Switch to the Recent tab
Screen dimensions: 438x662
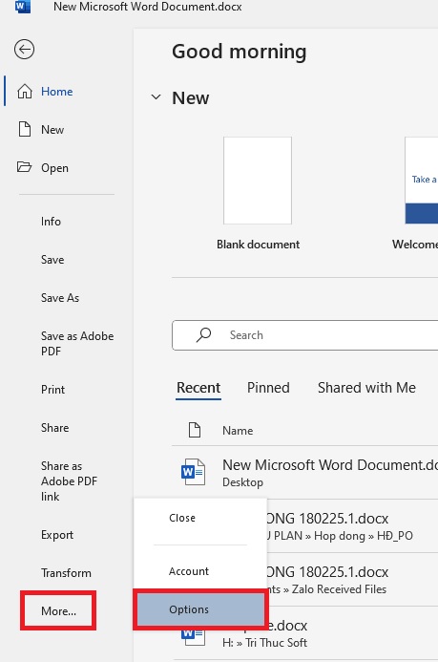198,388
